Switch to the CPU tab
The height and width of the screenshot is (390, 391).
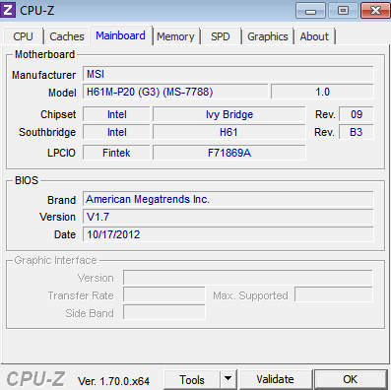[23, 36]
